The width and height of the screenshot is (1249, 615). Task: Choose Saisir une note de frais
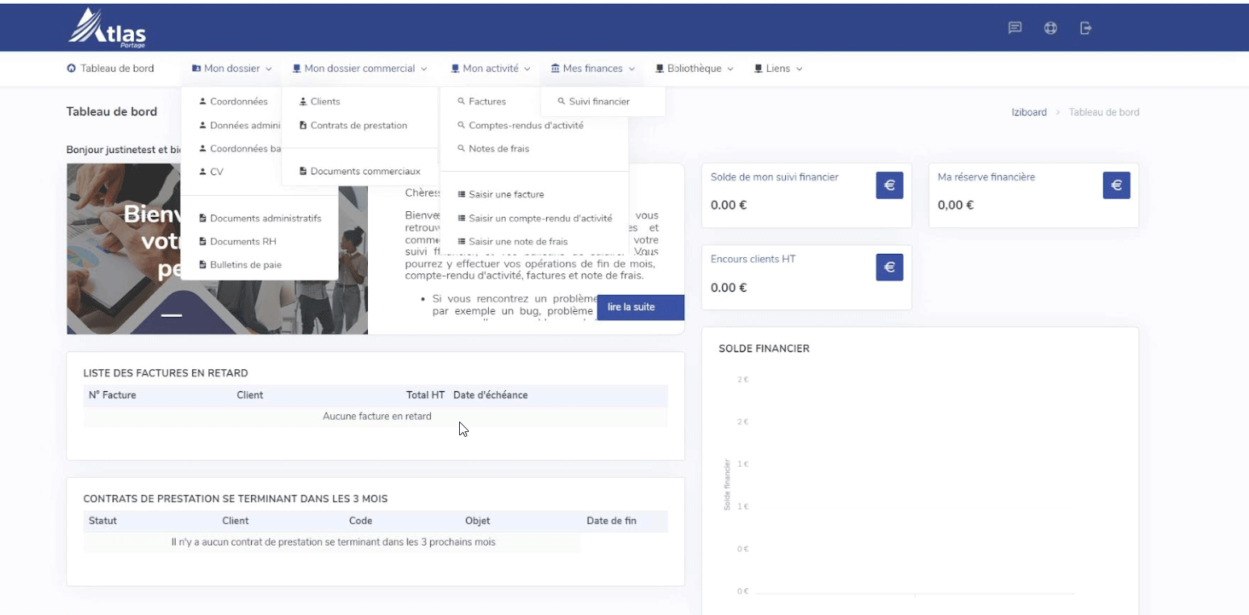(512, 242)
